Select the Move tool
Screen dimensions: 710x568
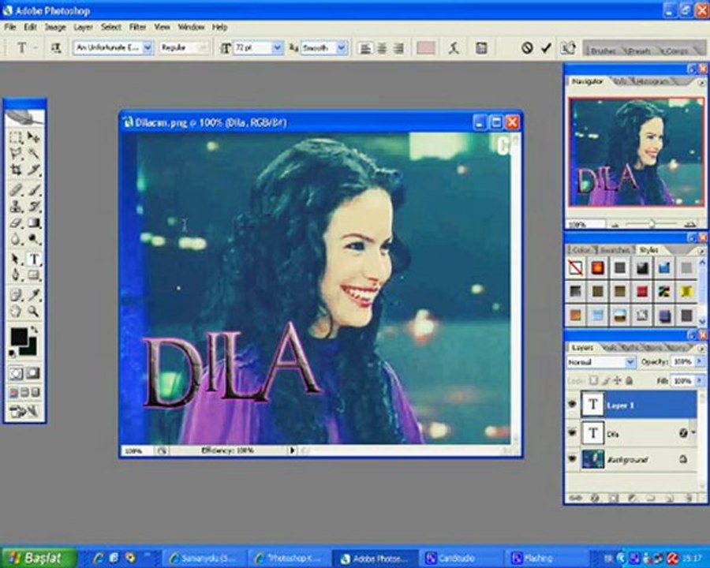(x=33, y=137)
